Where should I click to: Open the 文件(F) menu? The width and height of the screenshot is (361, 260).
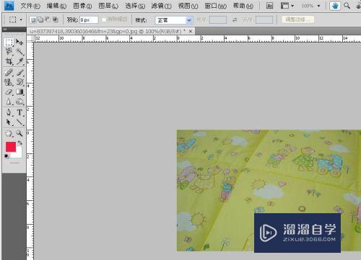pyautogui.click(x=30, y=6)
